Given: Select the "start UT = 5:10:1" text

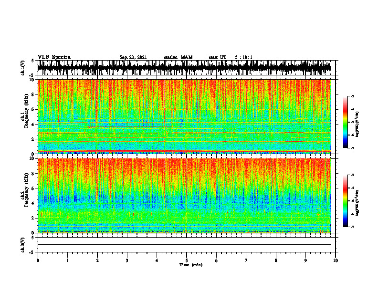Looking at the screenshot, I should point(231,57).
